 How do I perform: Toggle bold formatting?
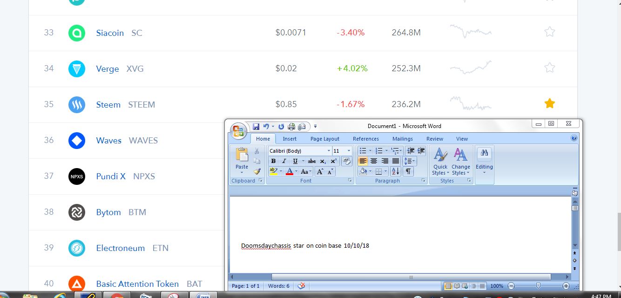pyautogui.click(x=273, y=161)
